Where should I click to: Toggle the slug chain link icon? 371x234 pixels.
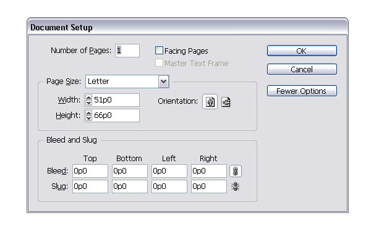[235, 186]
